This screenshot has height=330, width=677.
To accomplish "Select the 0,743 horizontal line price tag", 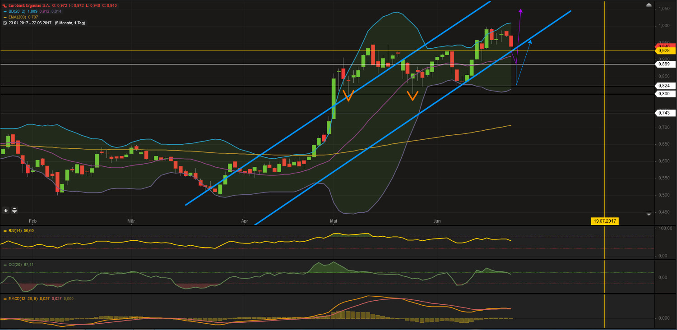I will coord(665,113).
